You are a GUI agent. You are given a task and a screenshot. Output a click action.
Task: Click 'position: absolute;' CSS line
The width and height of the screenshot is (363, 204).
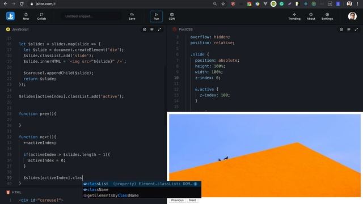click(x=217, y=61)
